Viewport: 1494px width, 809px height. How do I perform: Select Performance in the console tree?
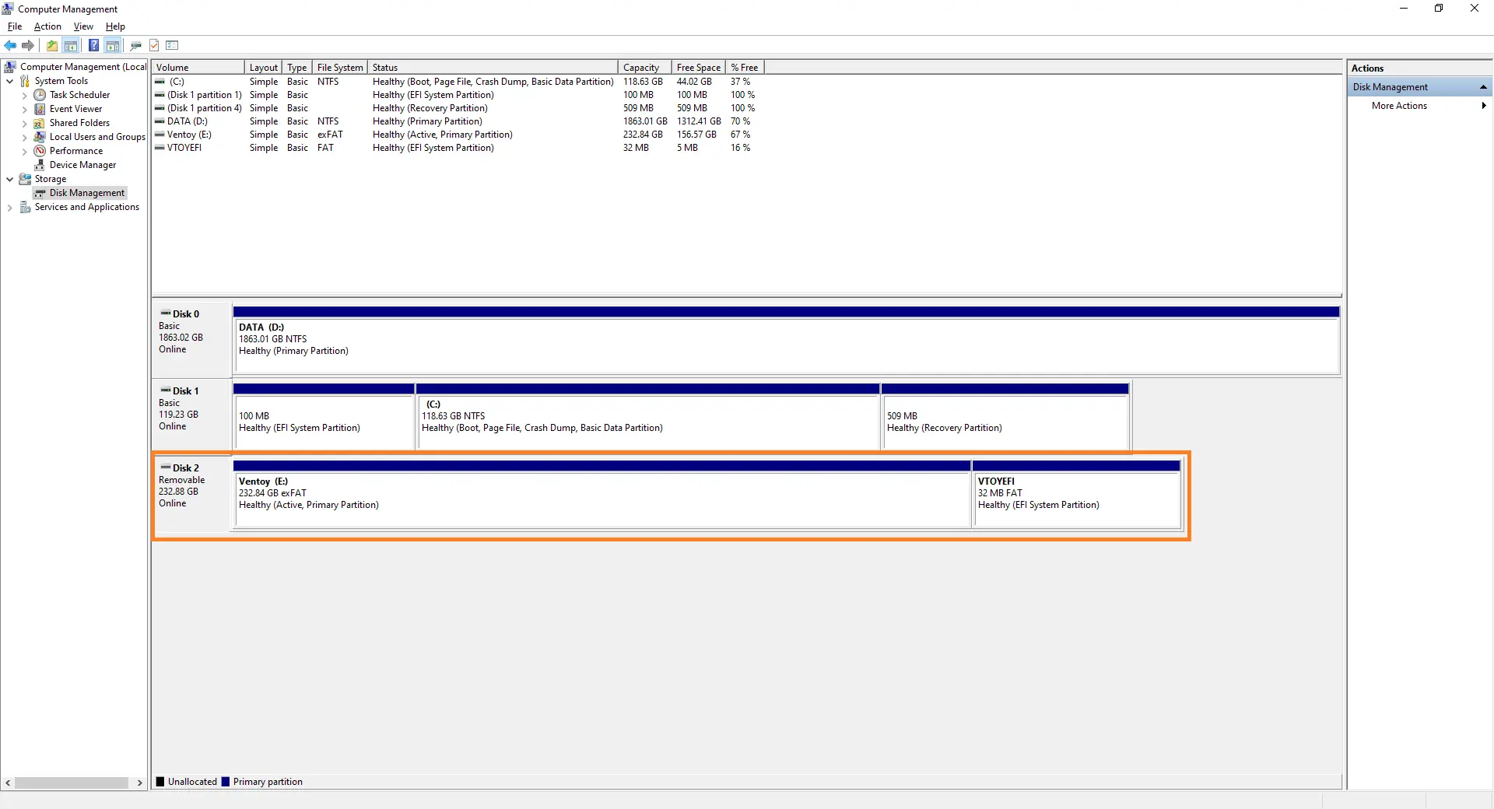(75, 151)
